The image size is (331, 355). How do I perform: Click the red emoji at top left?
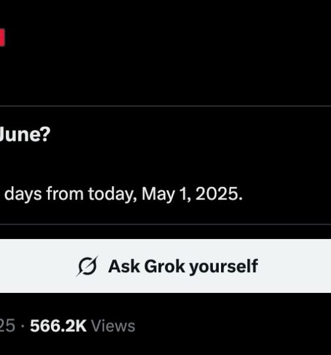2,38
